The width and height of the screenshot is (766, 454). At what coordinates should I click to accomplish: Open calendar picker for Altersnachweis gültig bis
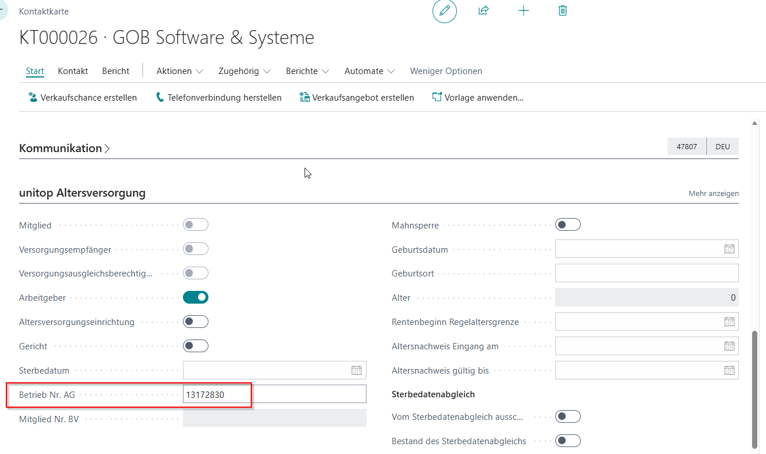tap(729, 370)
